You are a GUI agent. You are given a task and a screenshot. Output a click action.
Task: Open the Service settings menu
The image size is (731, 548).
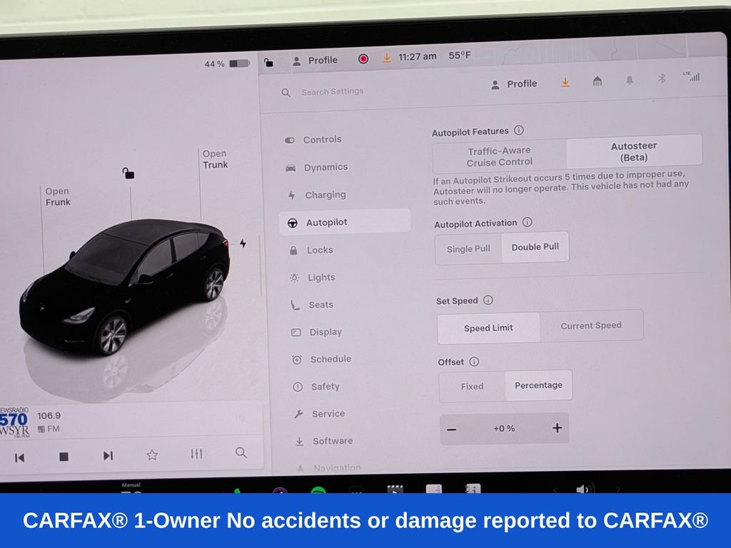(328, 414)
